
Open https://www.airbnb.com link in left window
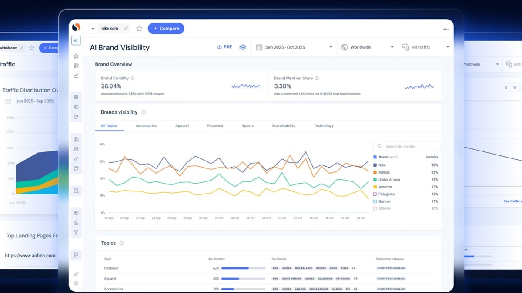point(30,256)
